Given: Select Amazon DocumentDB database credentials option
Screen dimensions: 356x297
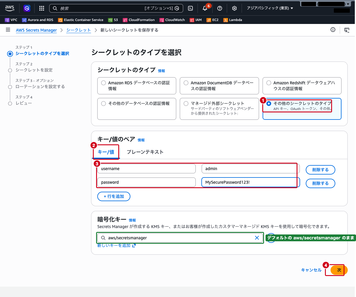Looking at the screenshot, I should (x=219, y=86).
